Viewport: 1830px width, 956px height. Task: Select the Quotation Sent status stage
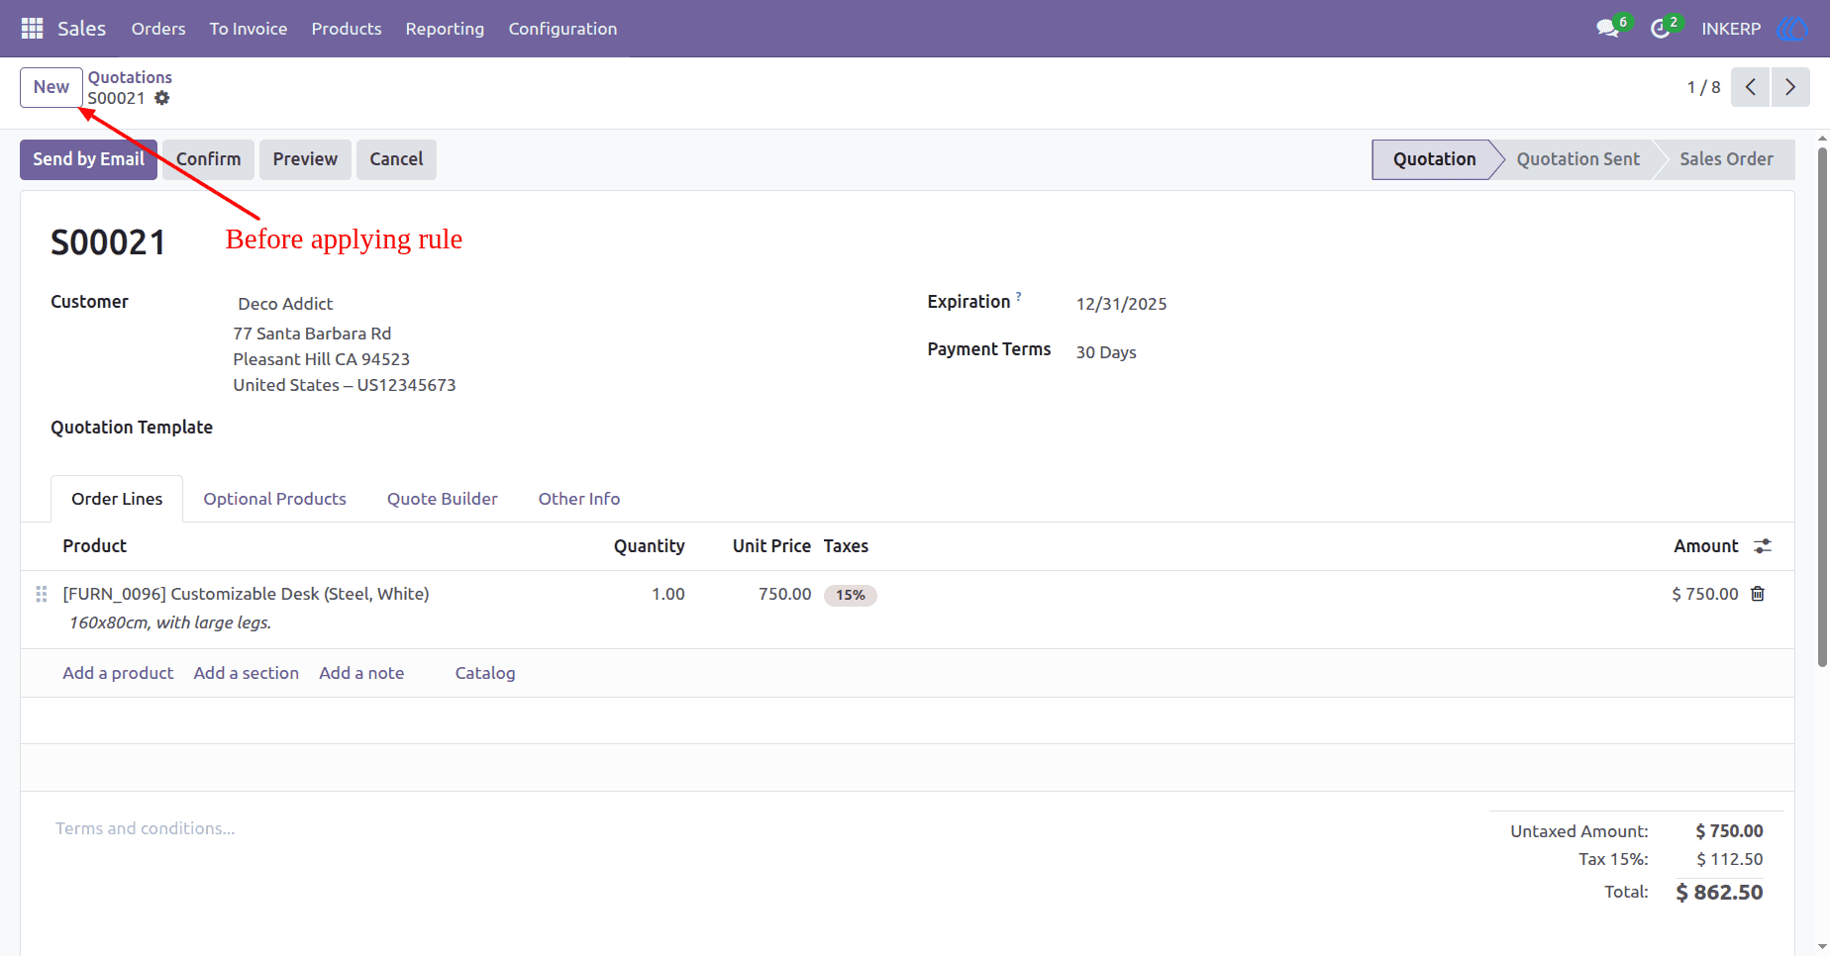tap(1577, 159)
